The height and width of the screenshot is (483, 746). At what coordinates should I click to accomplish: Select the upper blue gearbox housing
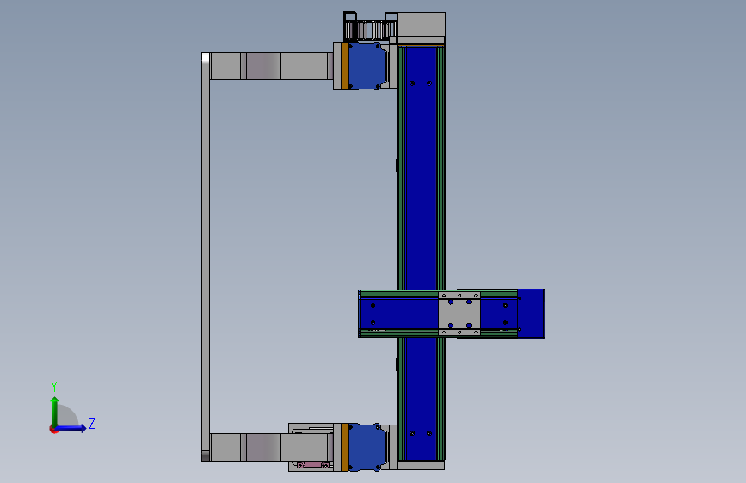[367, 66]
